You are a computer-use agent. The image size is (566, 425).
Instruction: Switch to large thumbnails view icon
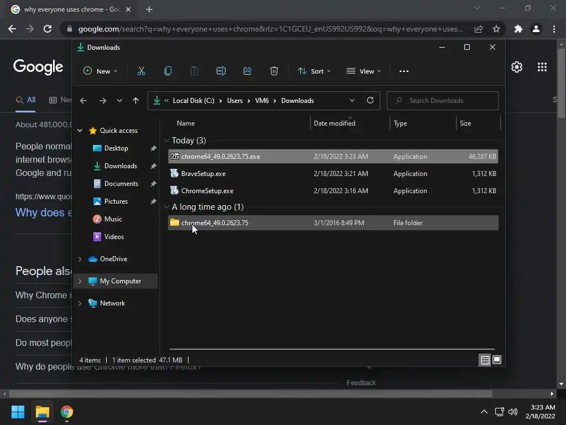coord(497,360)
